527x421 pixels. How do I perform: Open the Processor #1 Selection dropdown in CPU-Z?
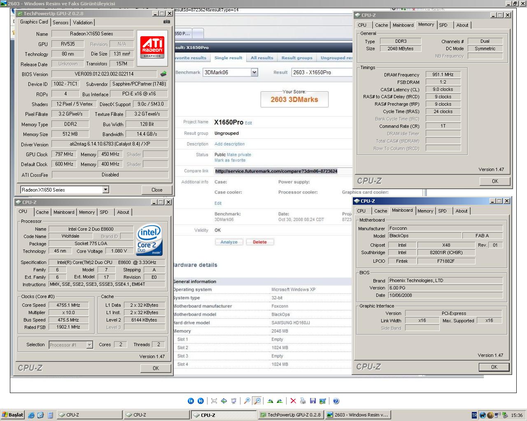(x=89, y=345)
